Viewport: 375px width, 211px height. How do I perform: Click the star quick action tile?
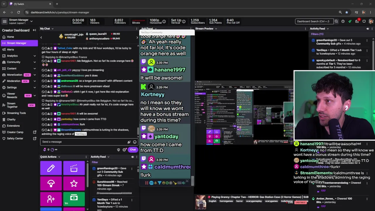(74, 184)
